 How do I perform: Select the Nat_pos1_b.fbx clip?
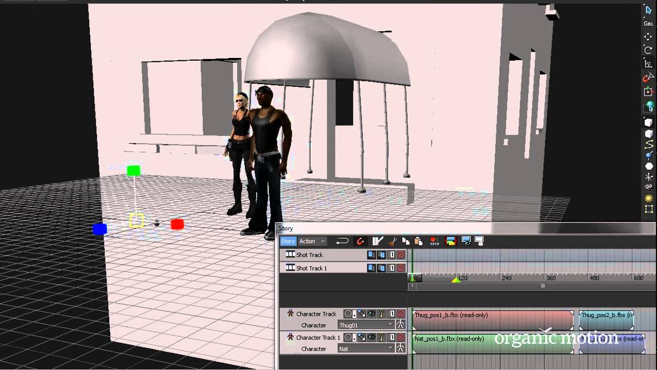point(493,344)
